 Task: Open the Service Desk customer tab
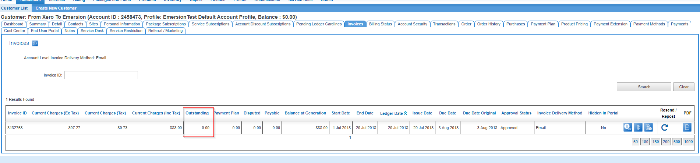(92, 31)
